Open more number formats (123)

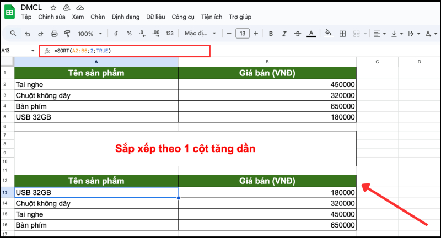click(x=170, y=34)
